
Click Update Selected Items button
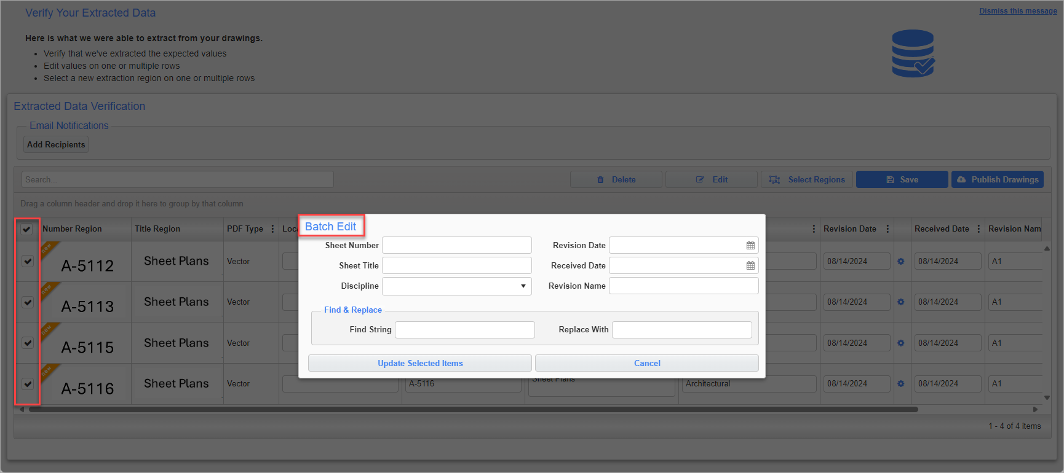click(x=419, y=363)
